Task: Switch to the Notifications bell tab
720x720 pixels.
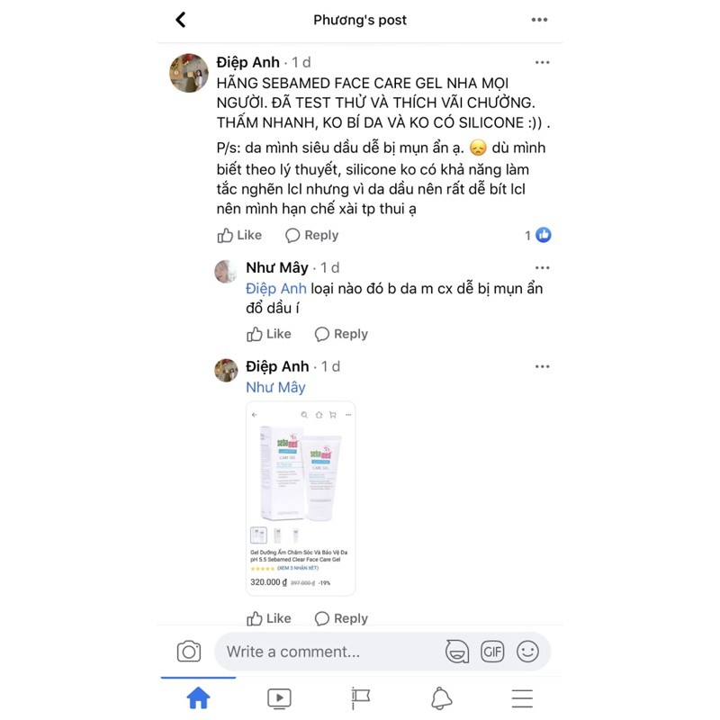Action: [441, 698]
